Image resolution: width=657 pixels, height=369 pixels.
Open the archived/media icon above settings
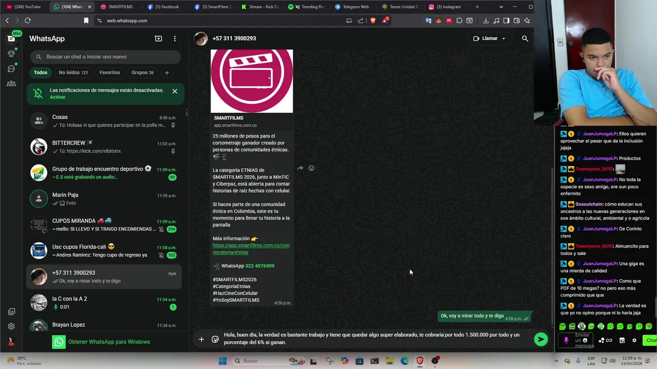tap(11, 312)
